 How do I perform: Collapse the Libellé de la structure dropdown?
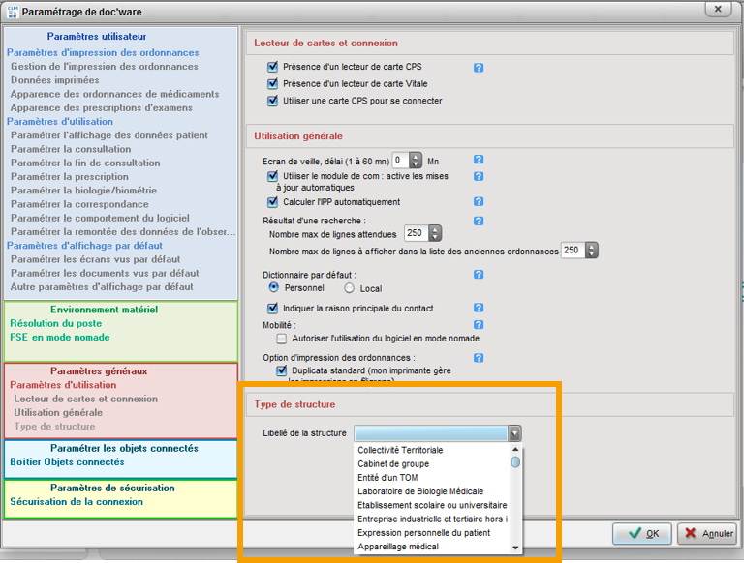(514, 433)
